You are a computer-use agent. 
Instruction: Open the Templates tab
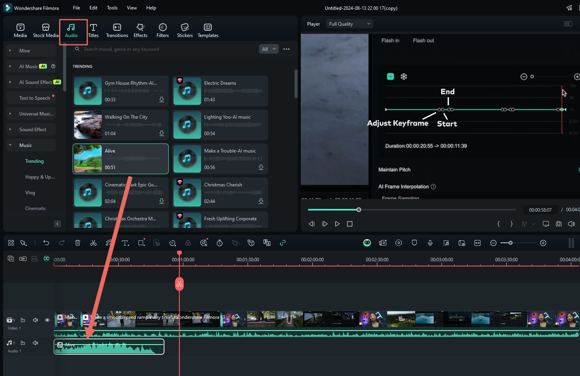208,30
